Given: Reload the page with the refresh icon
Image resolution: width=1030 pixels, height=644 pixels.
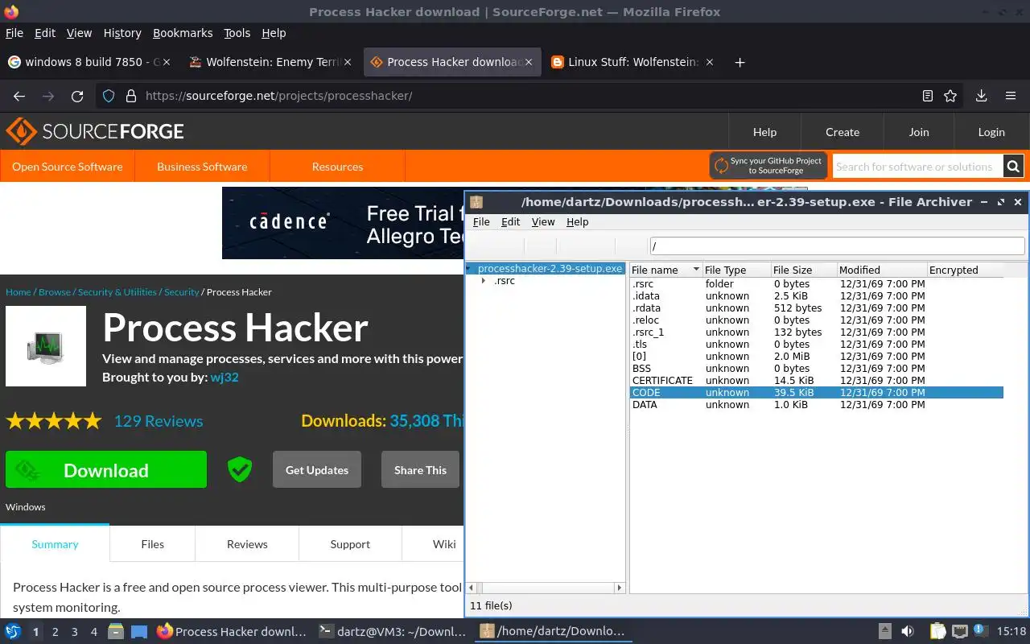Looking at the screenshot, I should (x=77, y=96).
